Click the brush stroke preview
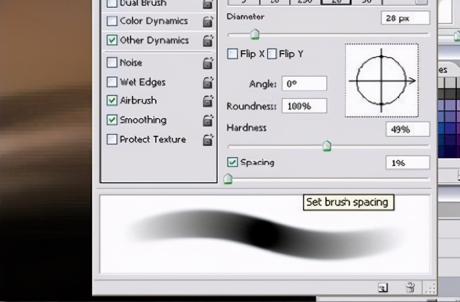 click(x=265, y=234)
